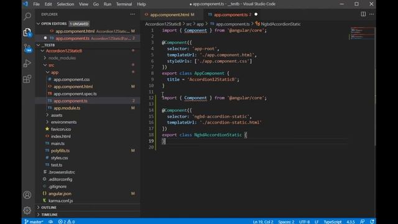Click the feedback icon in status bar
Image resolution: width=398 pixels, height=224 pixels.
(362, 222)
